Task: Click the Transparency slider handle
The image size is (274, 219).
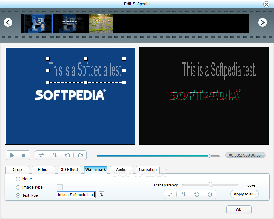Action: (210, 185)
